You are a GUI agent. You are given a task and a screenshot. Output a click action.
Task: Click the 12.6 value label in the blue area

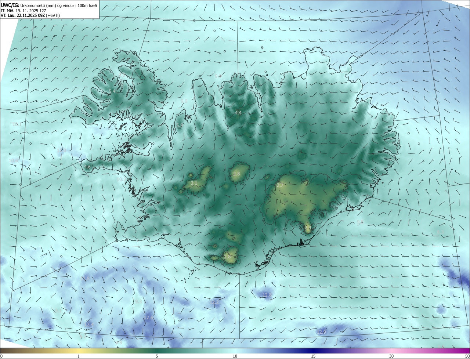(149, 318)
